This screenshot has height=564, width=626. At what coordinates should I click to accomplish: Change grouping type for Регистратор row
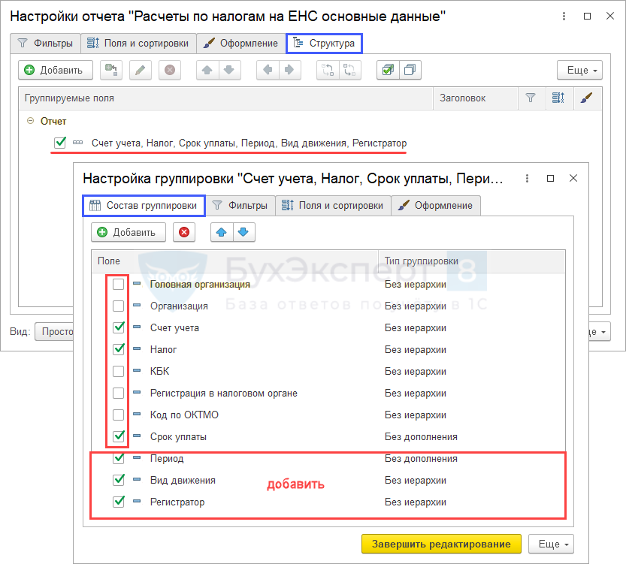416,502
